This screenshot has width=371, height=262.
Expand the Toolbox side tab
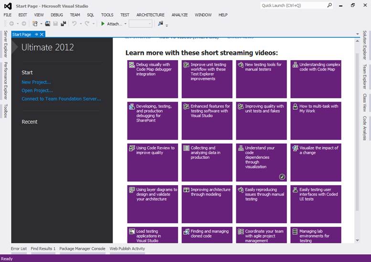tap(5, 111)
